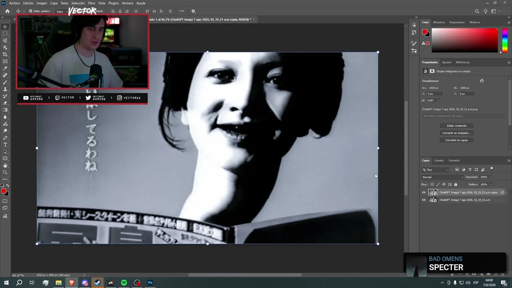Select the Pen tool
Image resolution: width=512 pixels, height=288 pixels.
5,138
